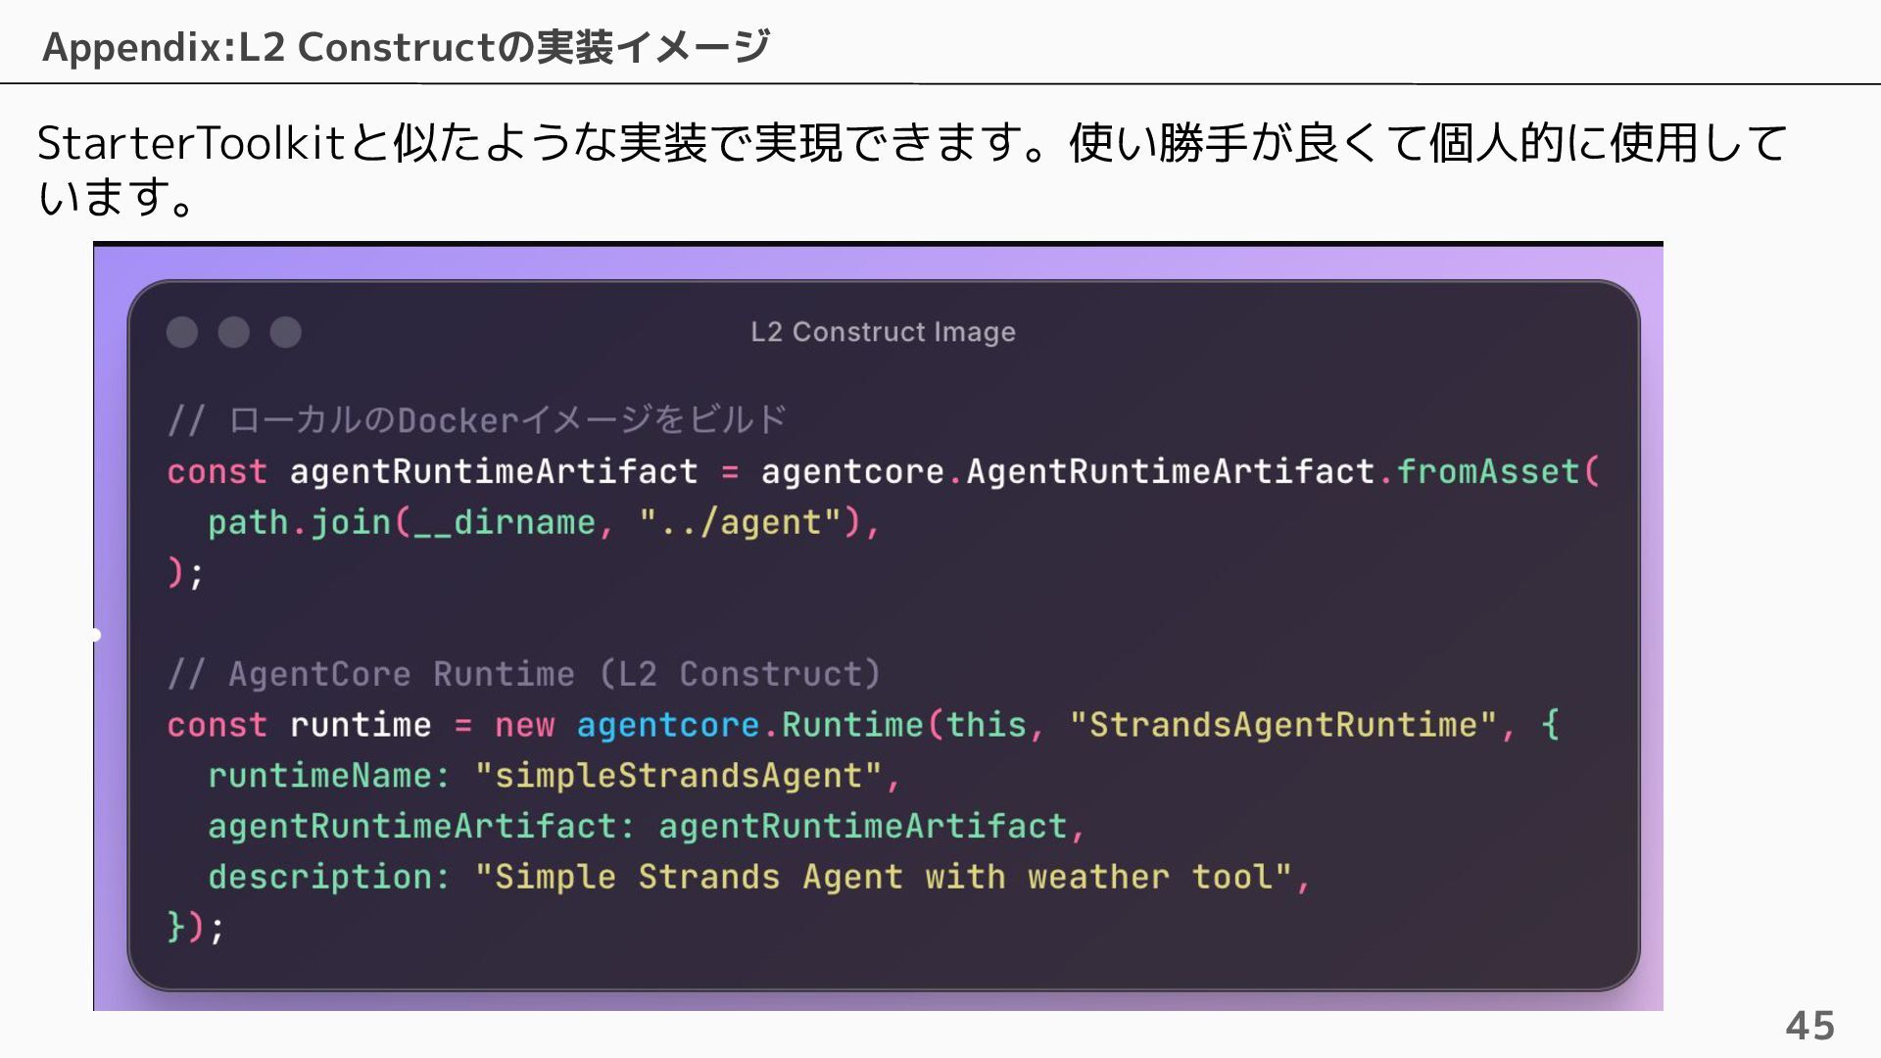Click the slide body text mentioning StarterToolkit
Viewport: 1881px width, 1058px height.
pyautogui.click(x=911, y=168)
